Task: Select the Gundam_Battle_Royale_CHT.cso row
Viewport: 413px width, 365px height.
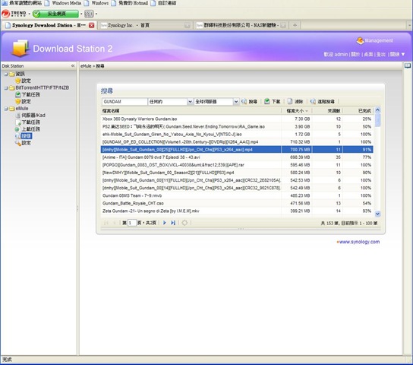Action: click(x=237, y=203)
